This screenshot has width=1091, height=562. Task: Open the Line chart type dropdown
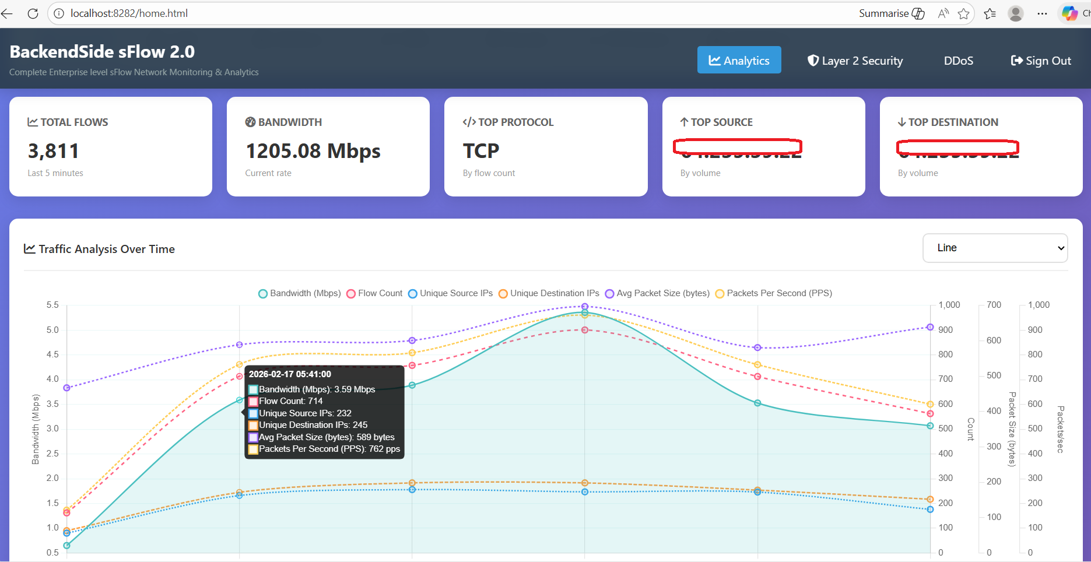(995, 248)
